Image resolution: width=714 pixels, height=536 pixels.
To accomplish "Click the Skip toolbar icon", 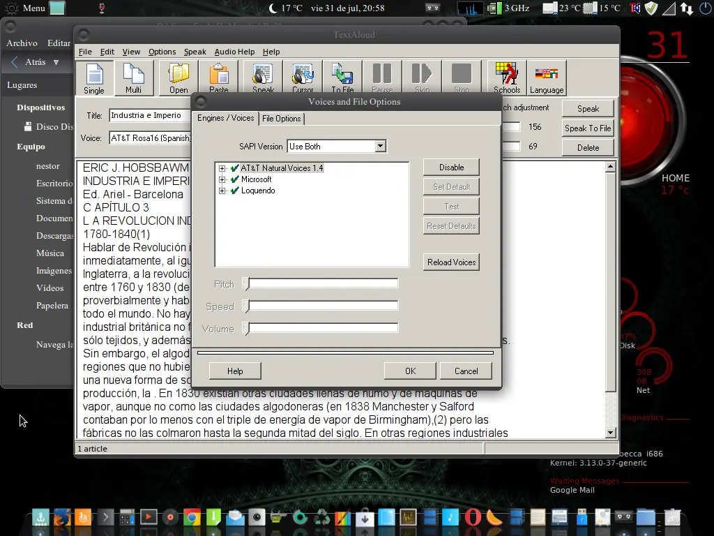I will [x=422, y=77].
